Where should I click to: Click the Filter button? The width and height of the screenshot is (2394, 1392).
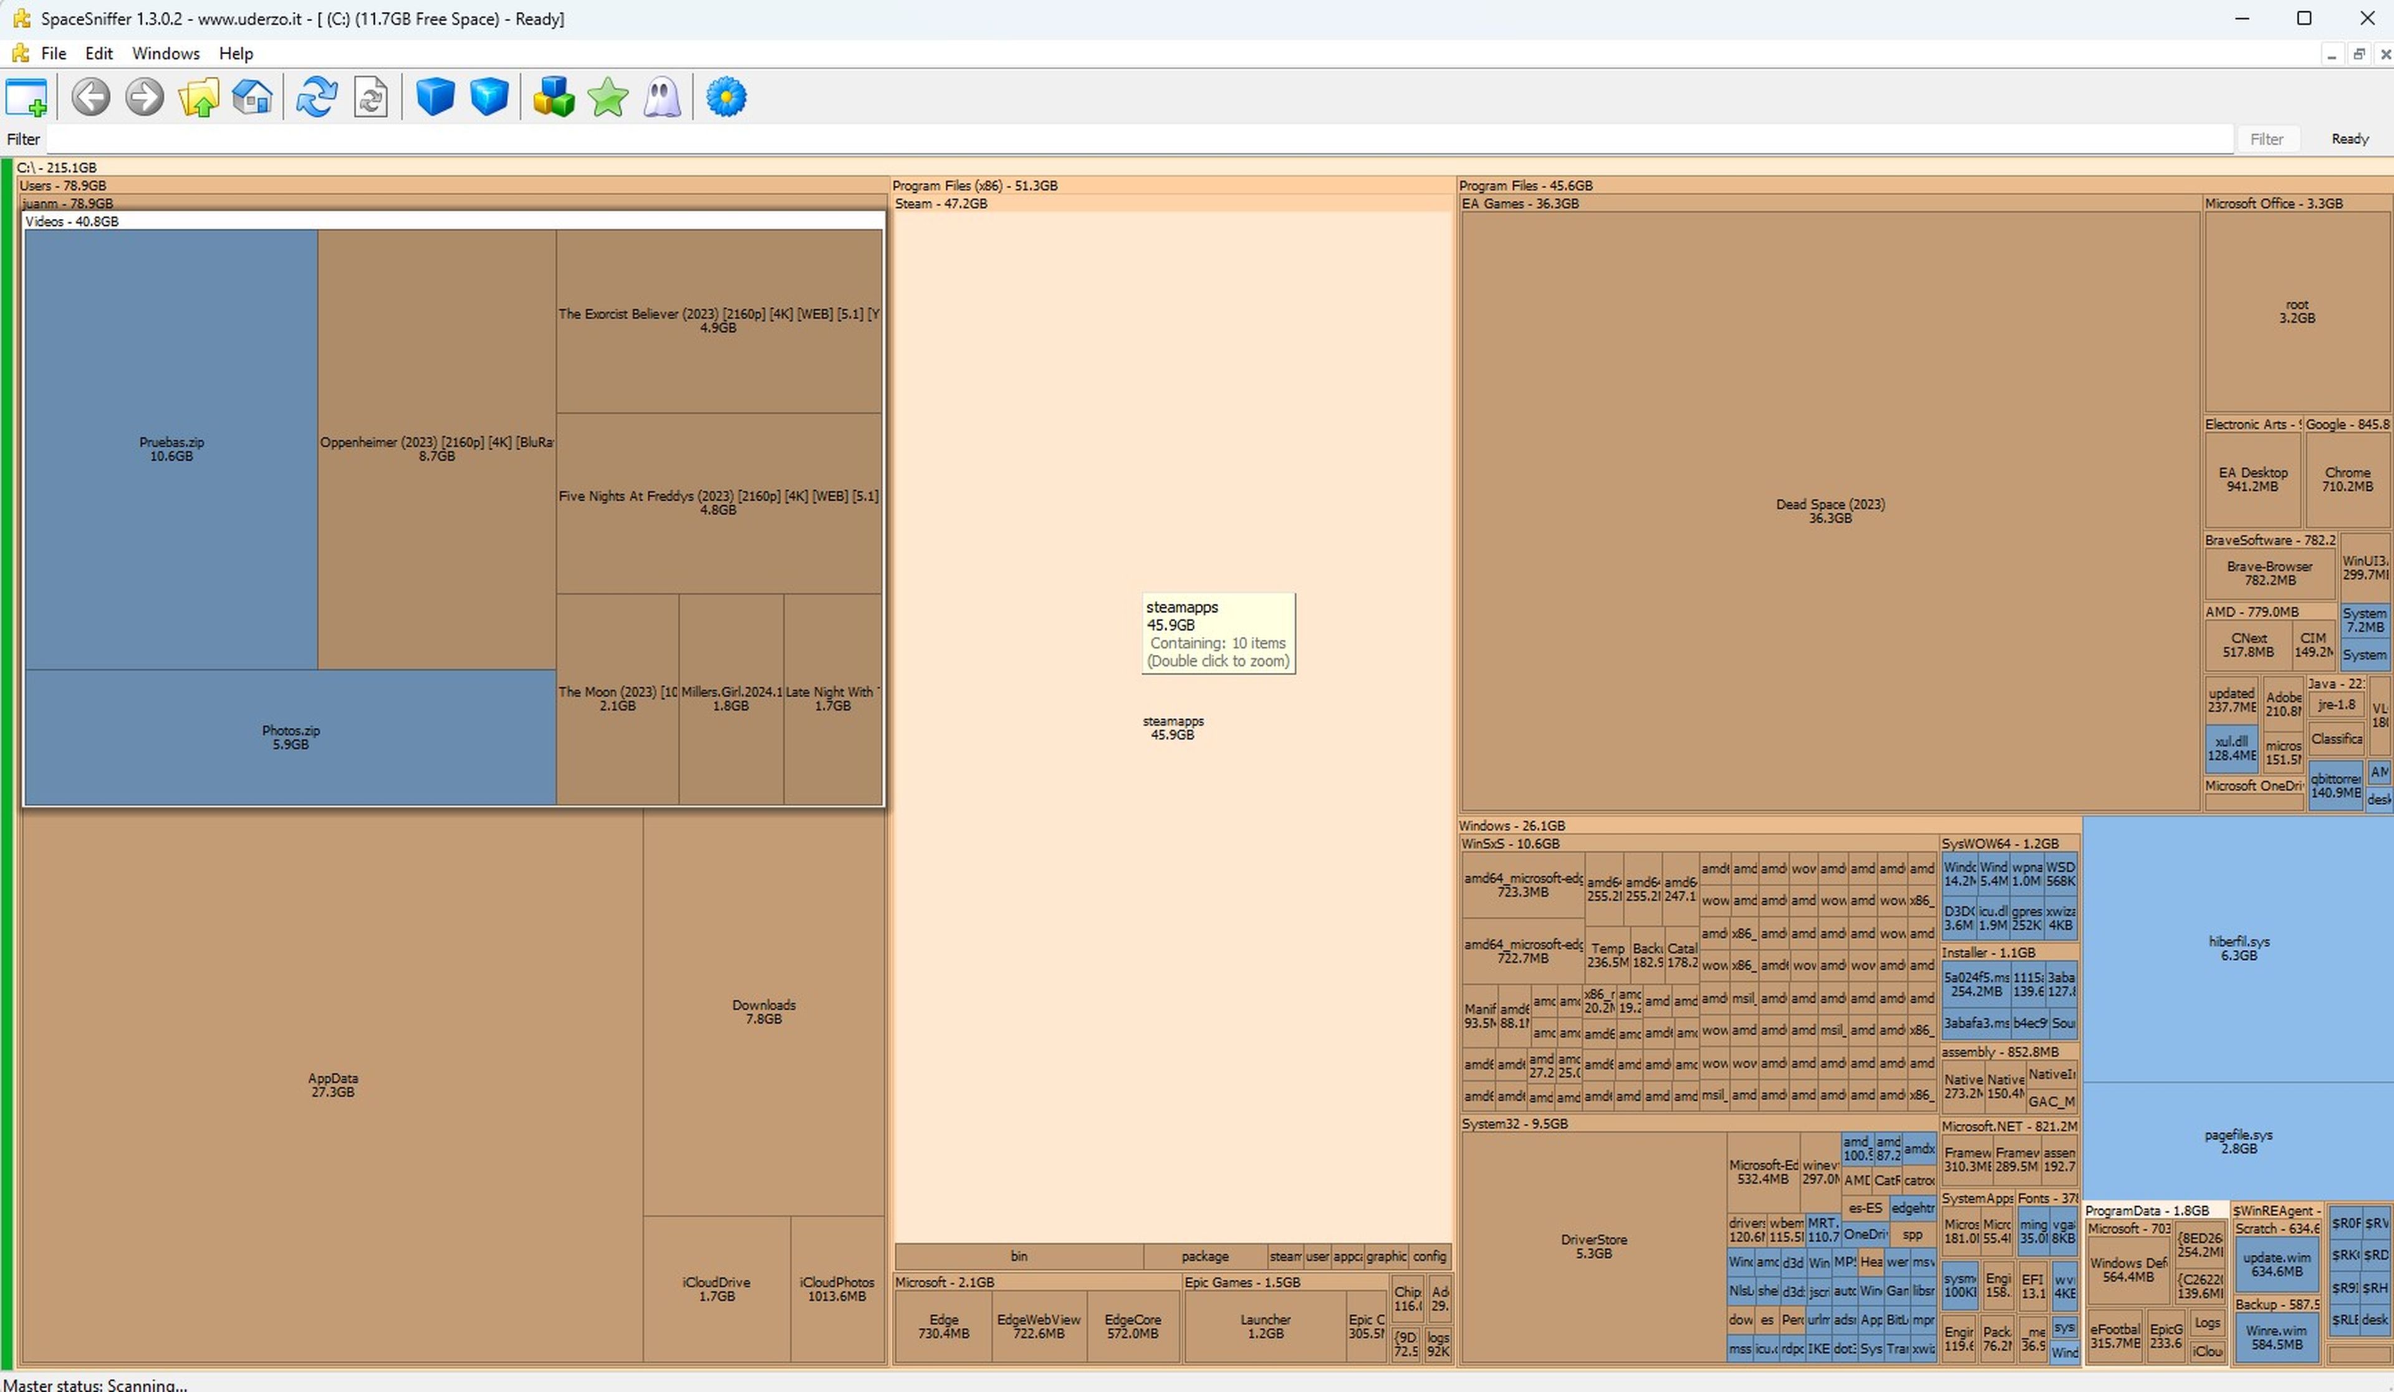(2267, 138)
